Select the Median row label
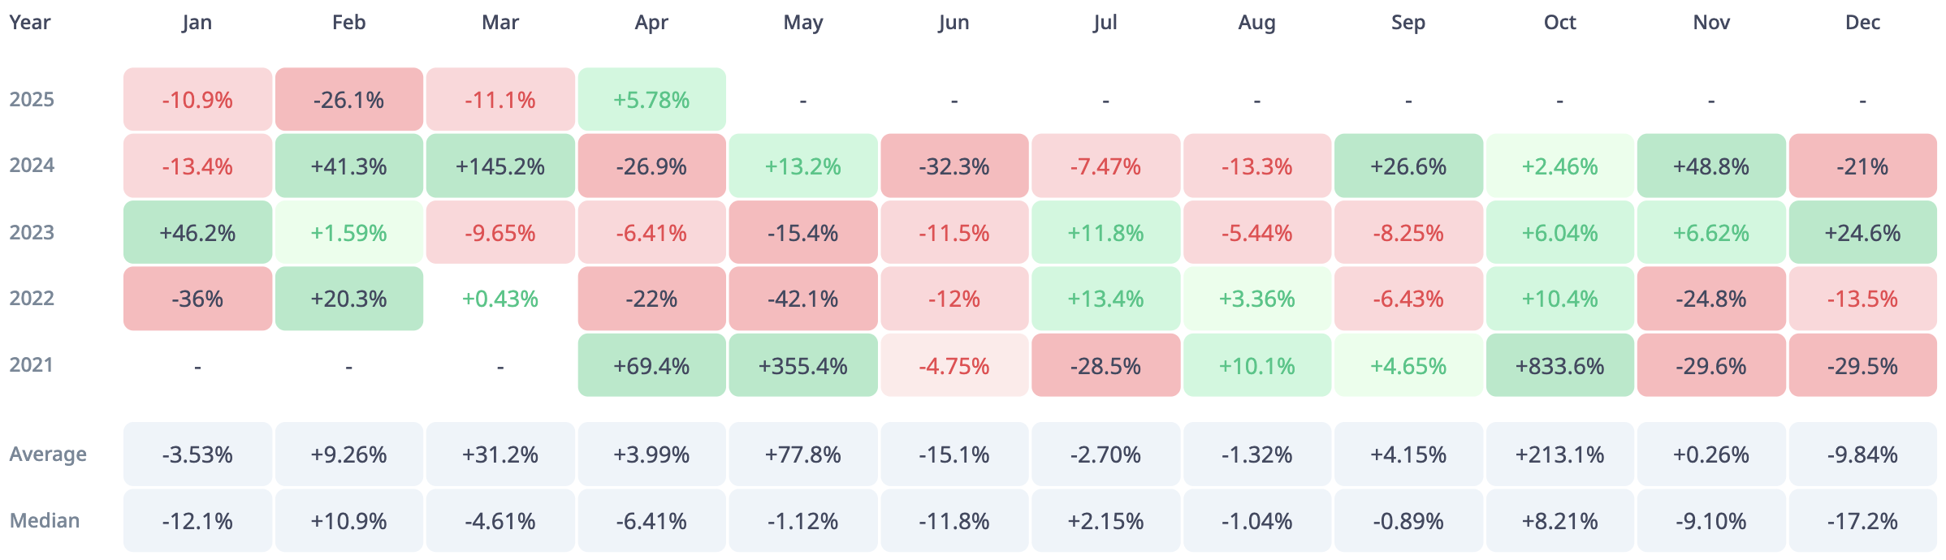The height and width of the screenshot is (560, 1946). pos(45,521)
